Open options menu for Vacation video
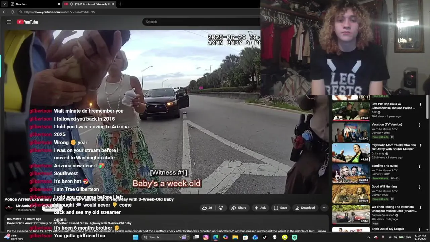Screen dimensions: 430x242 (x=419, y=125)
